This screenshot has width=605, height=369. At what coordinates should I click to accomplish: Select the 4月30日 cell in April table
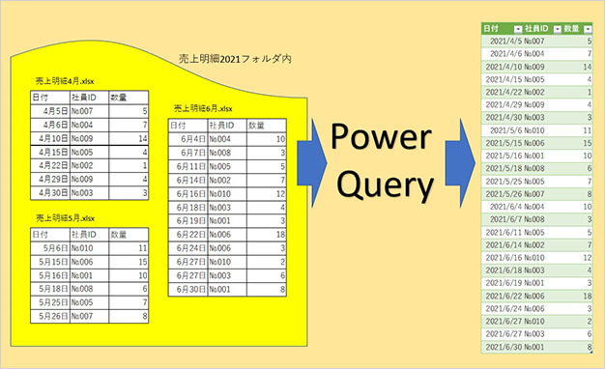pyautogui.click(x=50, y=193)
